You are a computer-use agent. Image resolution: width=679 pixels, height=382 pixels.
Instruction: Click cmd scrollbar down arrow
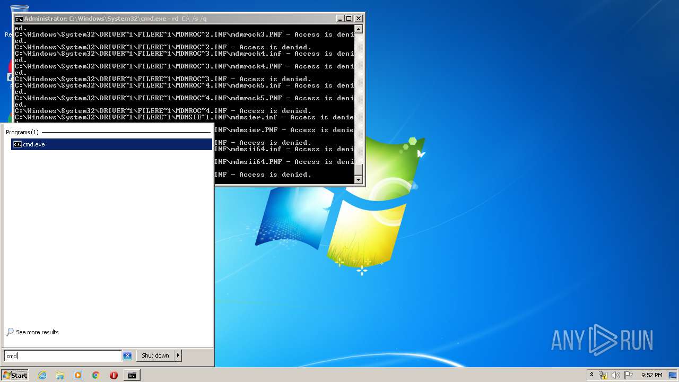(x=359, y=180)
